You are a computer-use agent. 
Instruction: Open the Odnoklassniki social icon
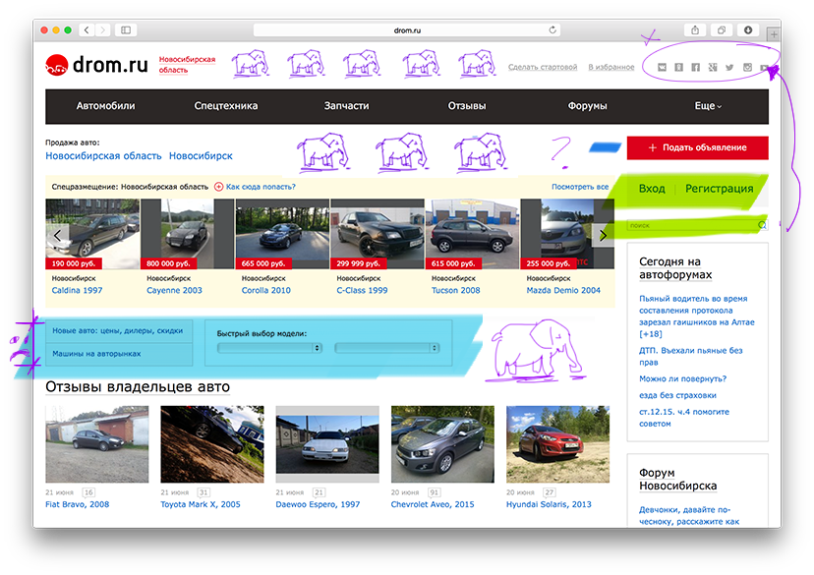point(678,67)
